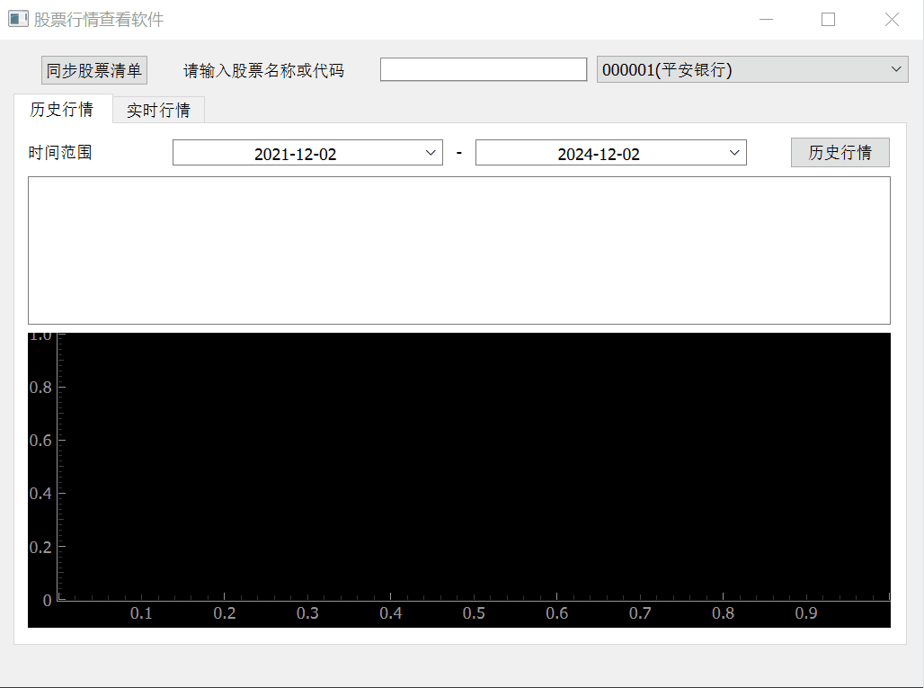The width and height of the screenshot is (924, 688).
Task: Maximize the stock viewer window
Action: click(x=828, y=20)
